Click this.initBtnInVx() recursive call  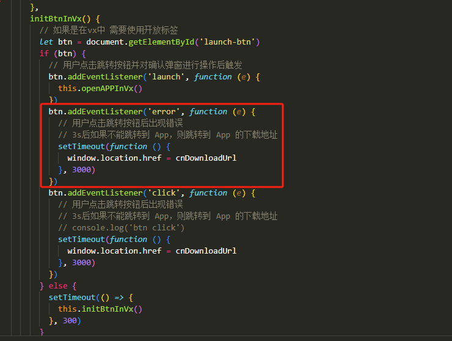[x=100, y=309]
